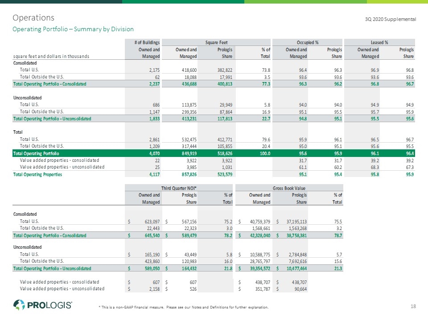Click unconsolidated gross book value 39,354,572

click(x=260, y=268)
